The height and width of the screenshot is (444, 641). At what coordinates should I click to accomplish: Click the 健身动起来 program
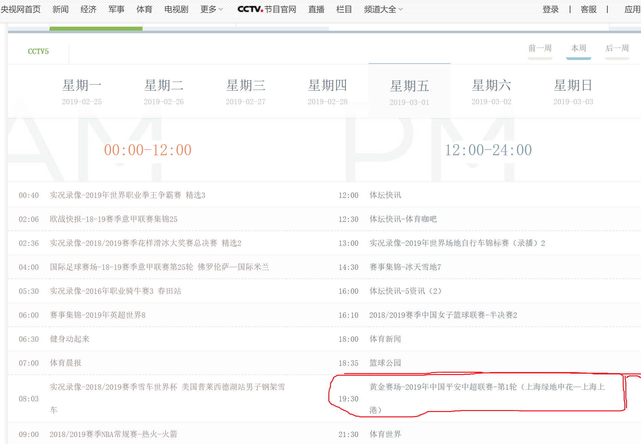(x=70, y=339)
